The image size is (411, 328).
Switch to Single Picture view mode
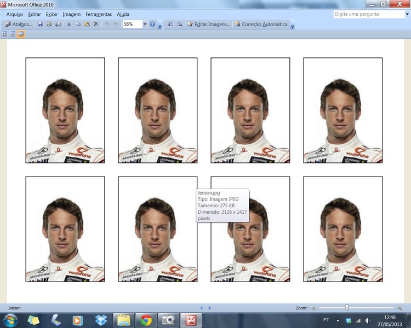(21, 34)
